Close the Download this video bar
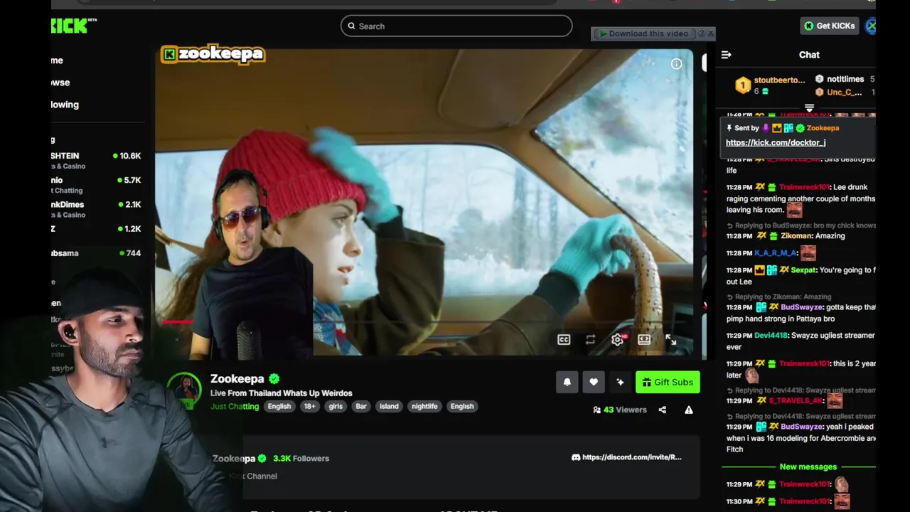910x512 pixels. tap(710, 33)
